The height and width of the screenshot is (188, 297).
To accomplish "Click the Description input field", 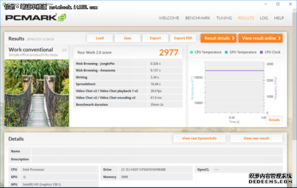I will tap(157, 159).
